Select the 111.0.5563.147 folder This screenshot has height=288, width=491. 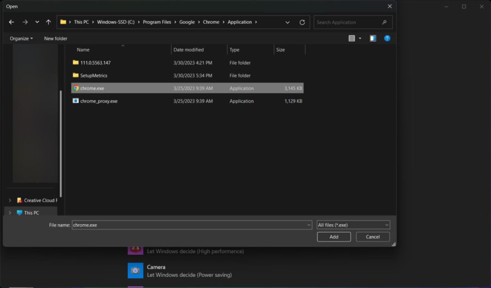(x=95, y=62)
